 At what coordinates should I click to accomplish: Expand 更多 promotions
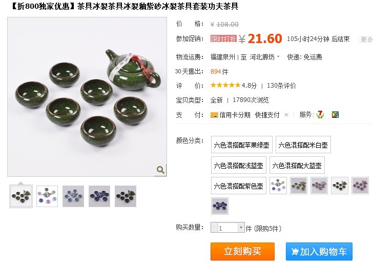pos(366,39)
